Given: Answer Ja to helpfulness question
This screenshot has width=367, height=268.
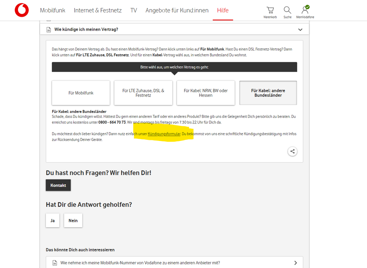Looking at the screenshot, I should click(x=53, y=220).
